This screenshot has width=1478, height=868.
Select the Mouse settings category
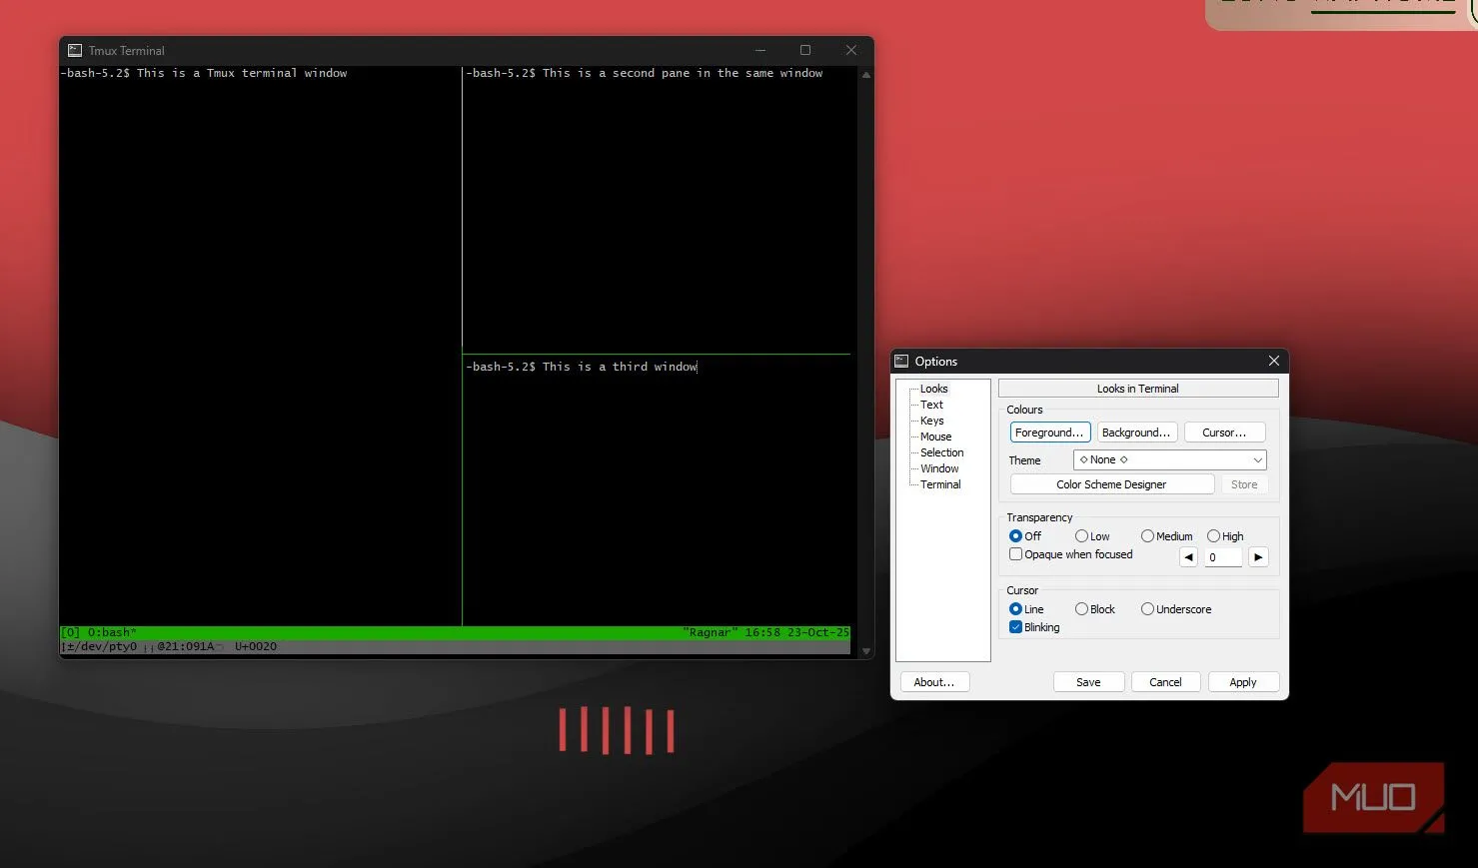934,436
